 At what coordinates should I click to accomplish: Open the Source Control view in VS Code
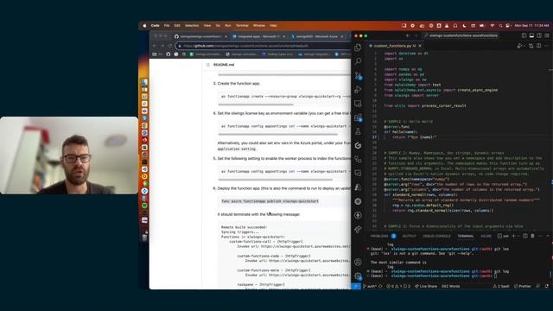(358, 75)
